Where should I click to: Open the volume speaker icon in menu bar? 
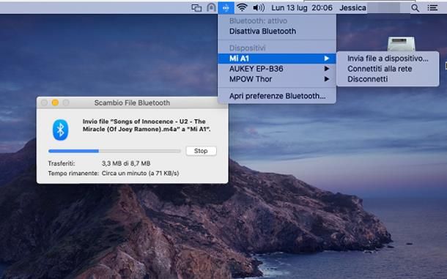tap(259, 8)
